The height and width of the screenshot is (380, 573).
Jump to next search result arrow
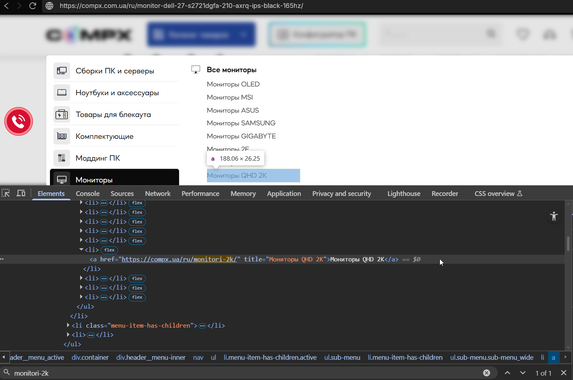click(523, 373)
